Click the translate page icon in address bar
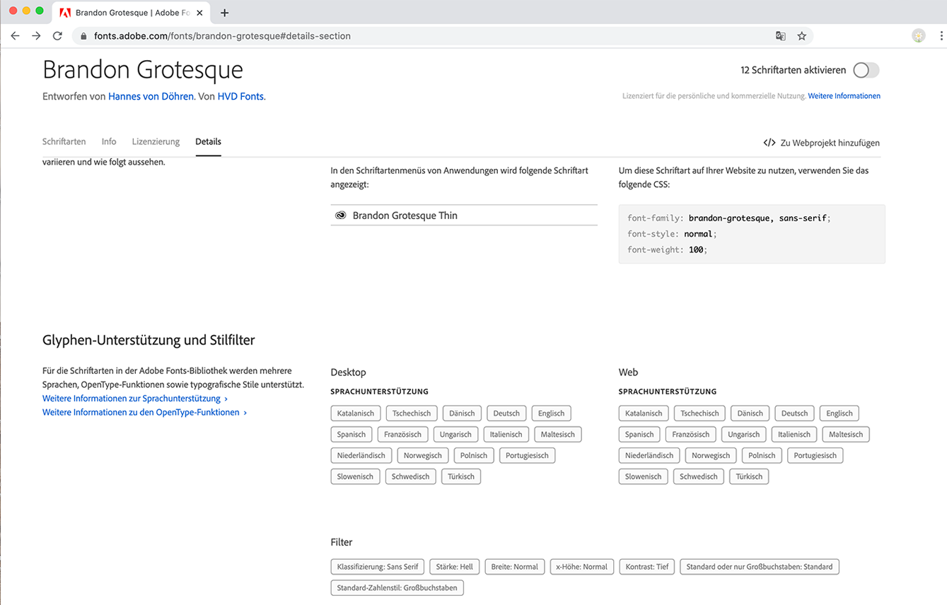 (780, 36)
